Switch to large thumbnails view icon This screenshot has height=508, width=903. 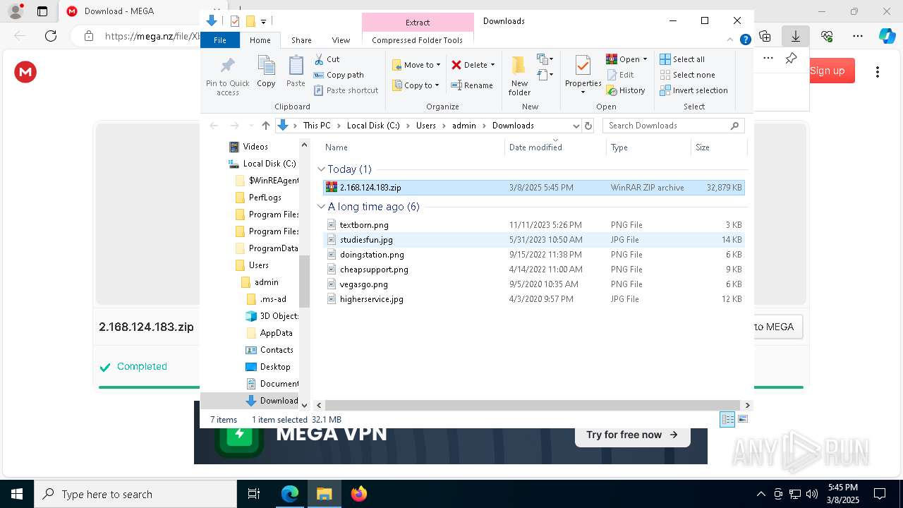point(742,419)
